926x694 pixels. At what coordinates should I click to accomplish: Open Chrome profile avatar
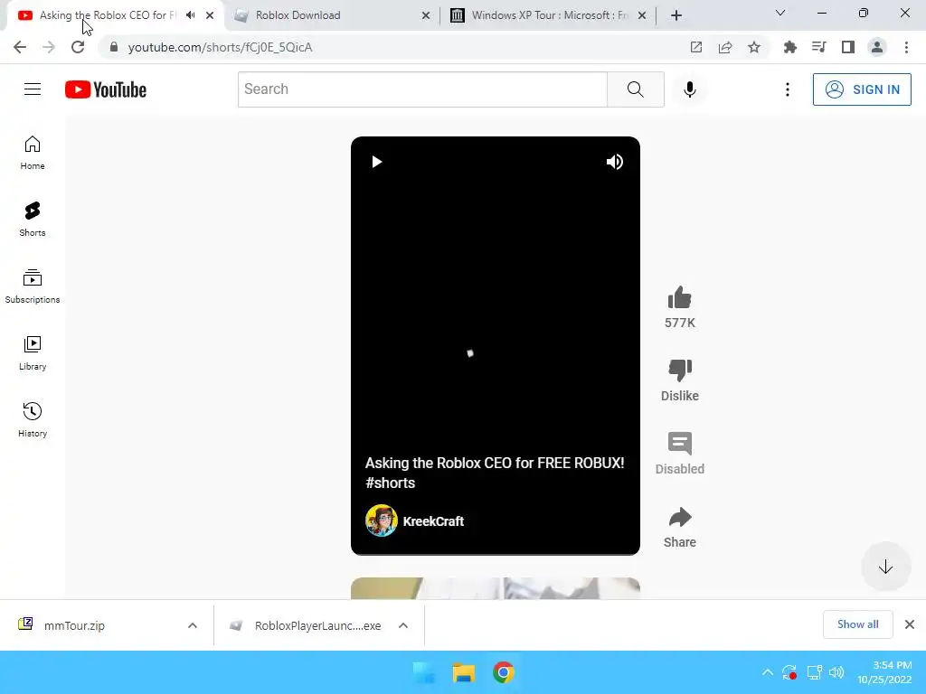tap(877, 47)
